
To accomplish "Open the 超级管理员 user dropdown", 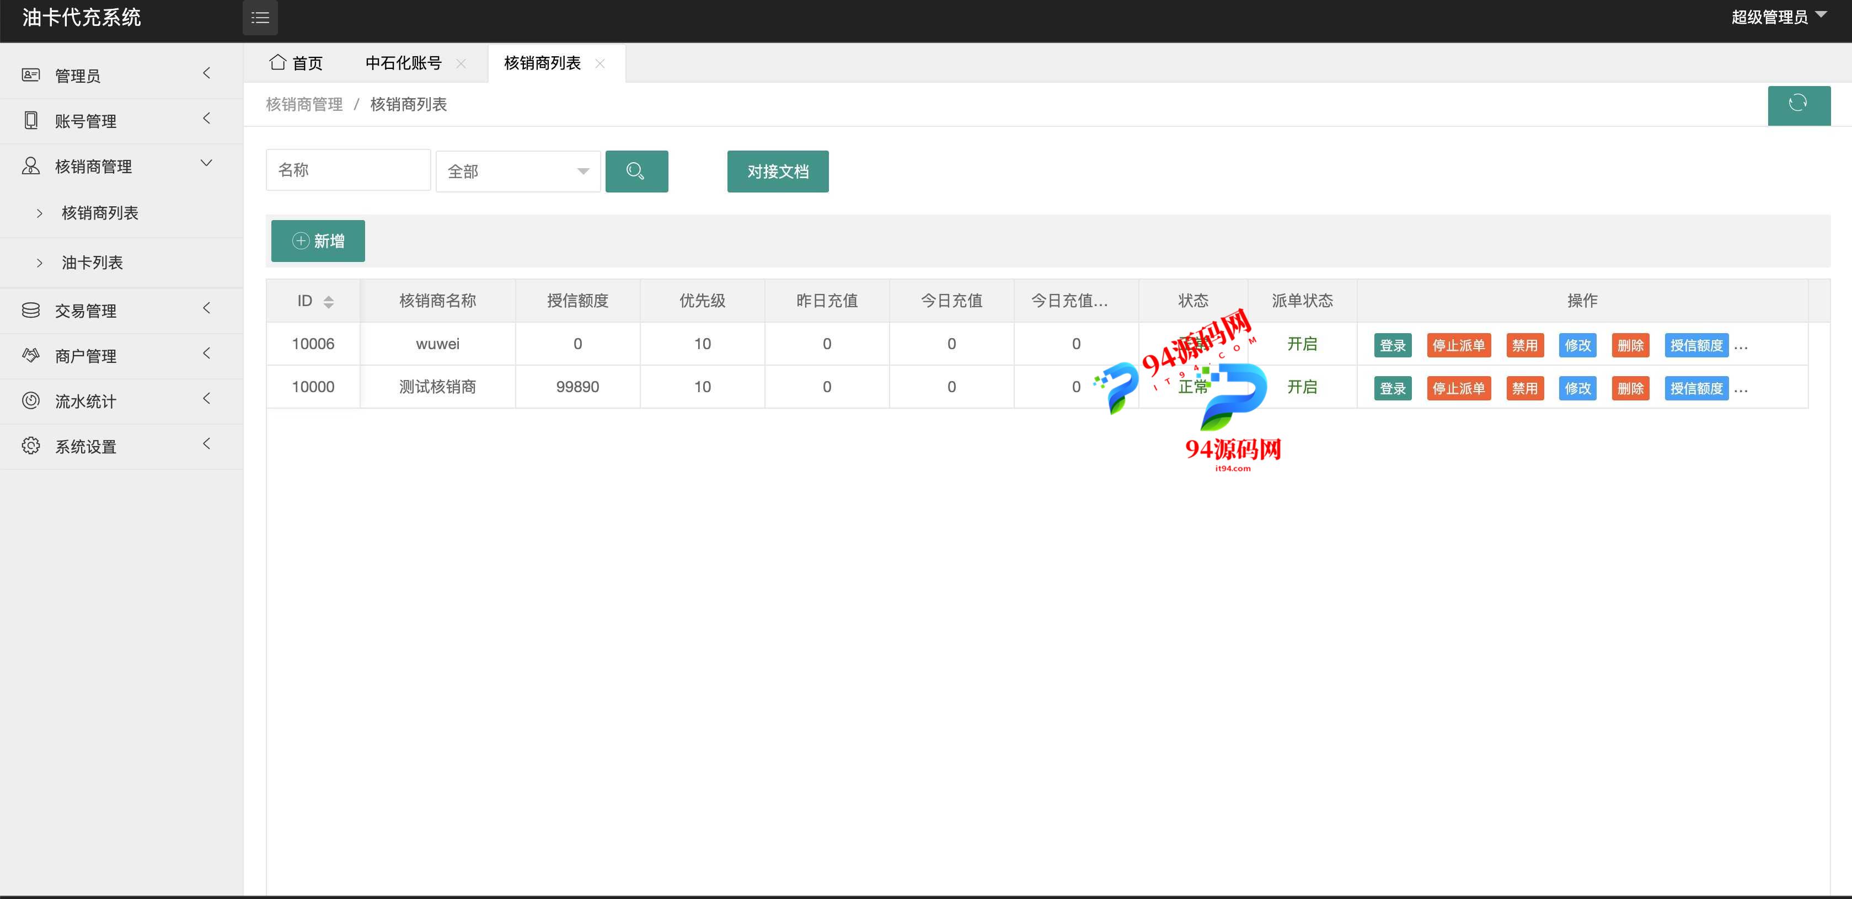I will (x=1779, y=17).
